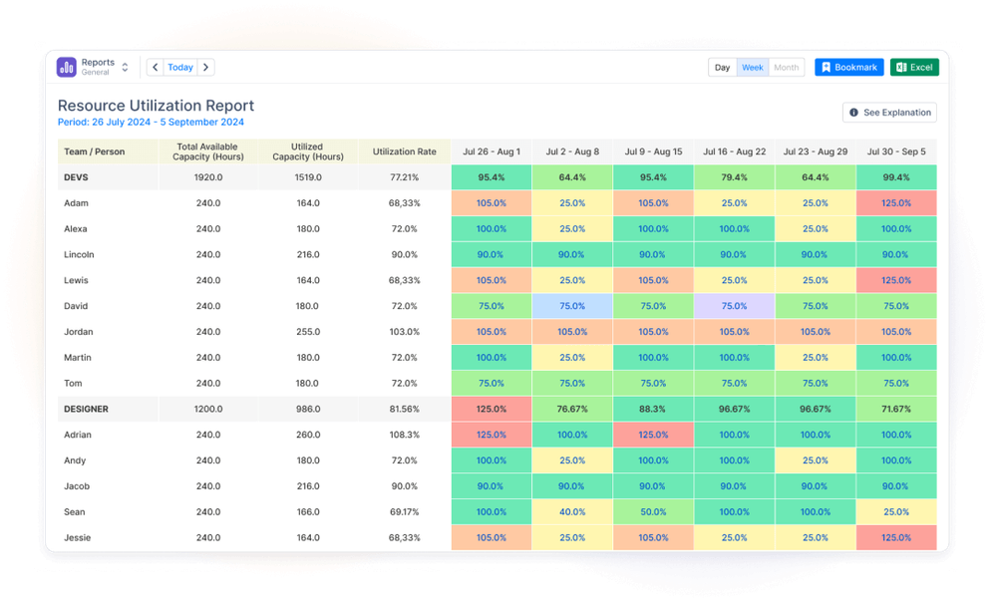Go to previous period with left chevron

coord(156,67)
